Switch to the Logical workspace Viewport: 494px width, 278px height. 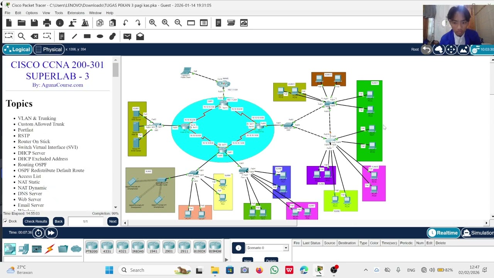coord(17,49)
